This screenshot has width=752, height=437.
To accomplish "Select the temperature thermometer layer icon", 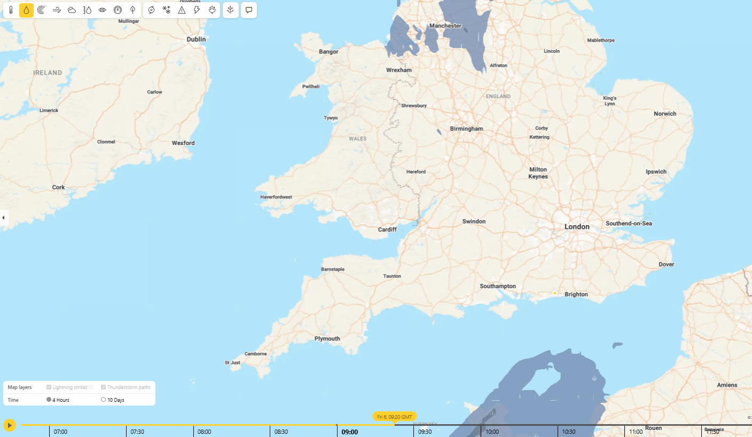I will [x=11, y=10].
